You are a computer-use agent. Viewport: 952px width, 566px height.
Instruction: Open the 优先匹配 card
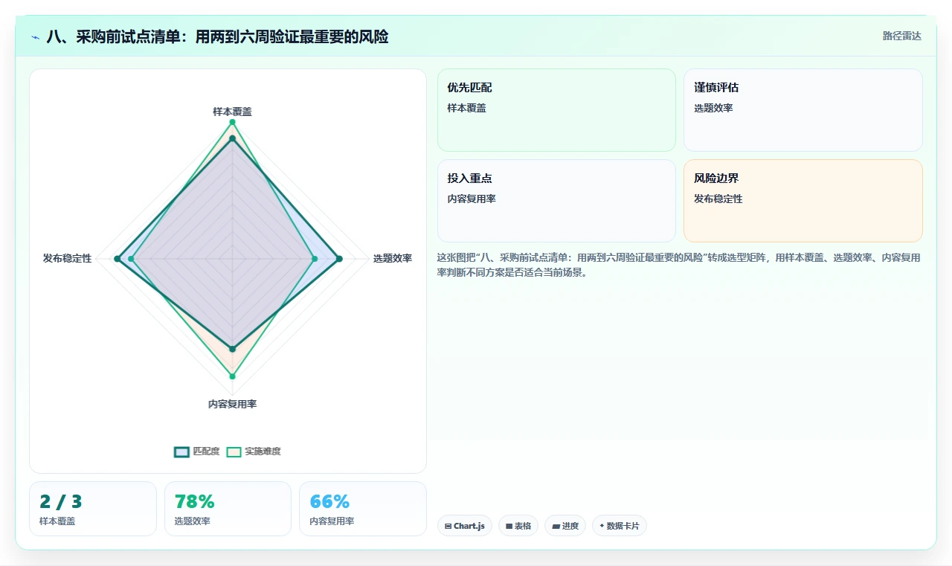pyautogui.click(x=556, y=110)
